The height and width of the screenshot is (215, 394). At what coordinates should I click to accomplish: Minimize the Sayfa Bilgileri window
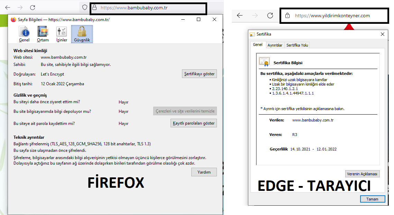183,20
